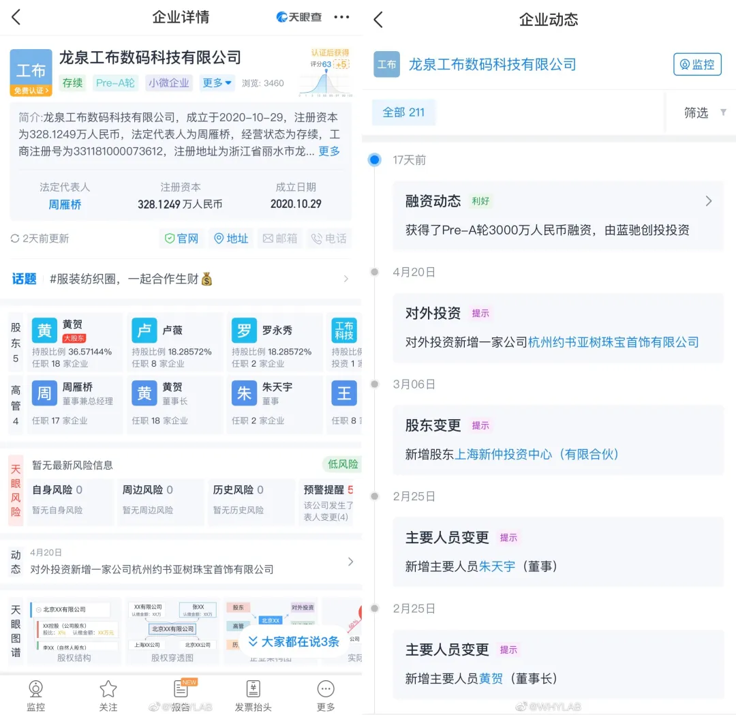Open 上海新仲投资中心（有限合伙）link
Viewport: 736px width, 715px height.
537,455
